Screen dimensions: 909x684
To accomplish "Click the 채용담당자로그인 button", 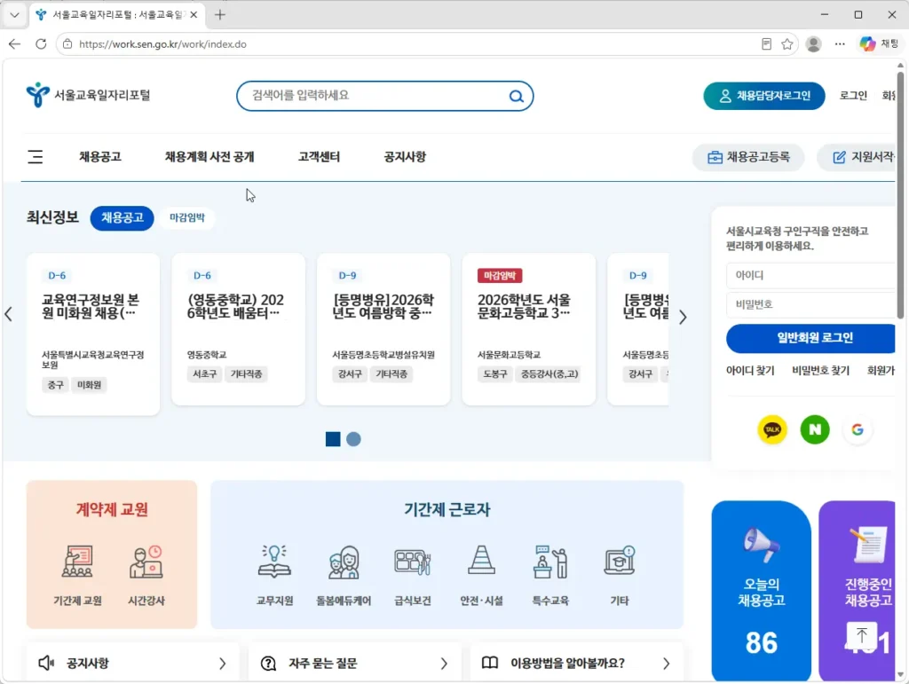I will click(764, 96).
